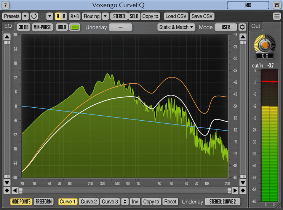Viewport: 283px width, 210px height.
Task: Toggle HIDE POINTS
Action: coord(21,202)
